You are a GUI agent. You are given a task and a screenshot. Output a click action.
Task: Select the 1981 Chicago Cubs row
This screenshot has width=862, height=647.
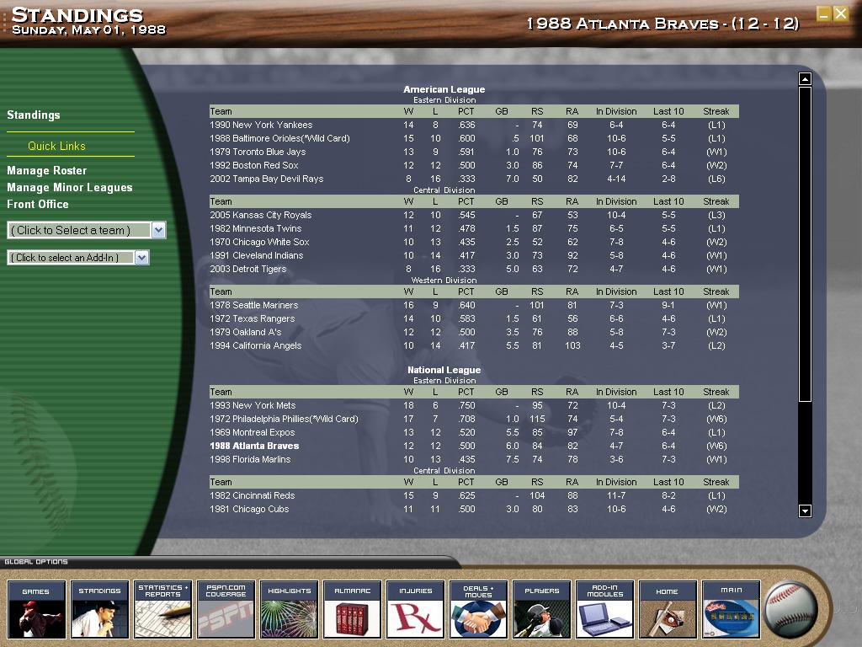coord(474,509)
